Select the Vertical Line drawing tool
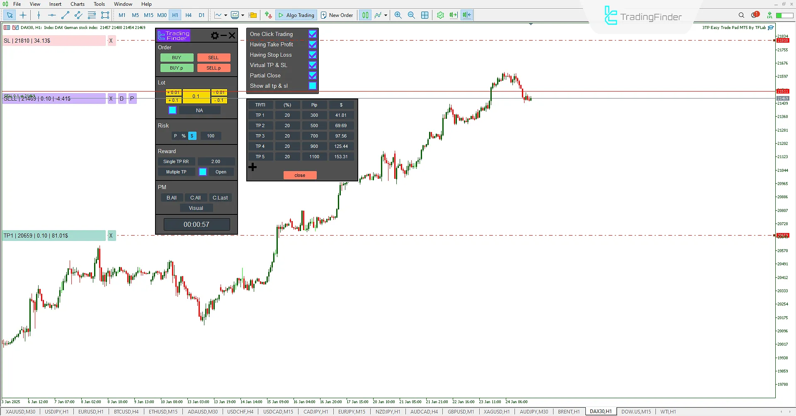The image size is (796, 416). 39,15
